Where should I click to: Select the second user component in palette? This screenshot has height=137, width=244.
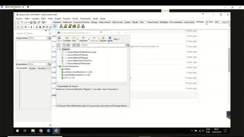coord(66,26)
